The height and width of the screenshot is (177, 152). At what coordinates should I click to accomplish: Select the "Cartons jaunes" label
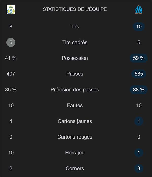75,121
